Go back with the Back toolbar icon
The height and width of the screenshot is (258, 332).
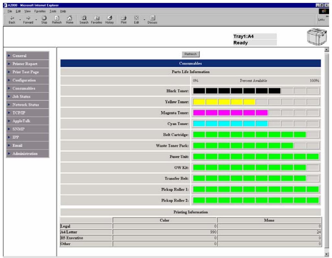(12, 20)
